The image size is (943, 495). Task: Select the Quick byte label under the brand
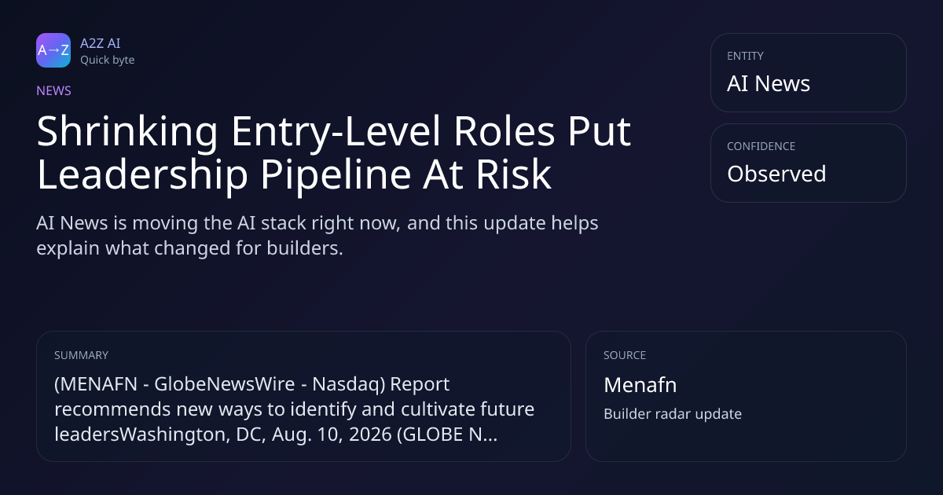[107, 60]
